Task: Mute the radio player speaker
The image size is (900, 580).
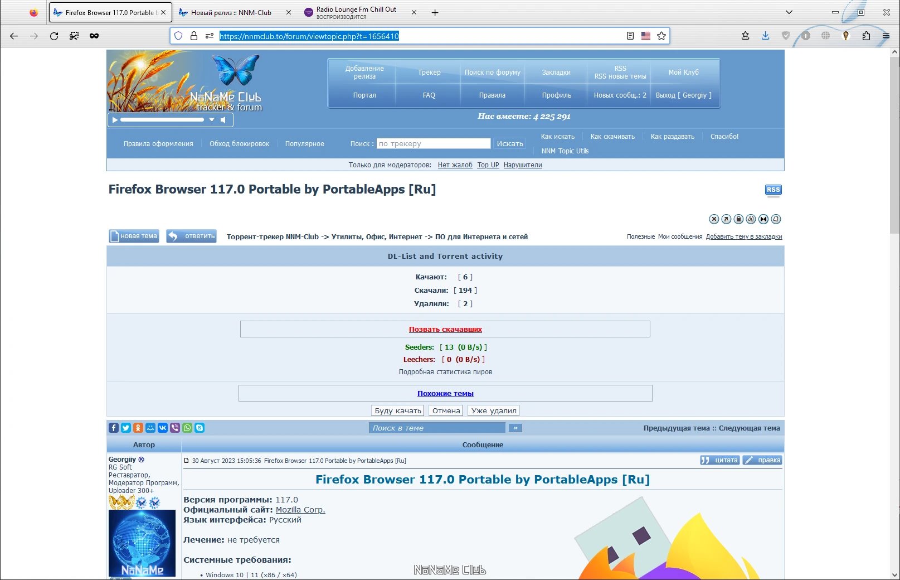Action: (x=223, y=119)
